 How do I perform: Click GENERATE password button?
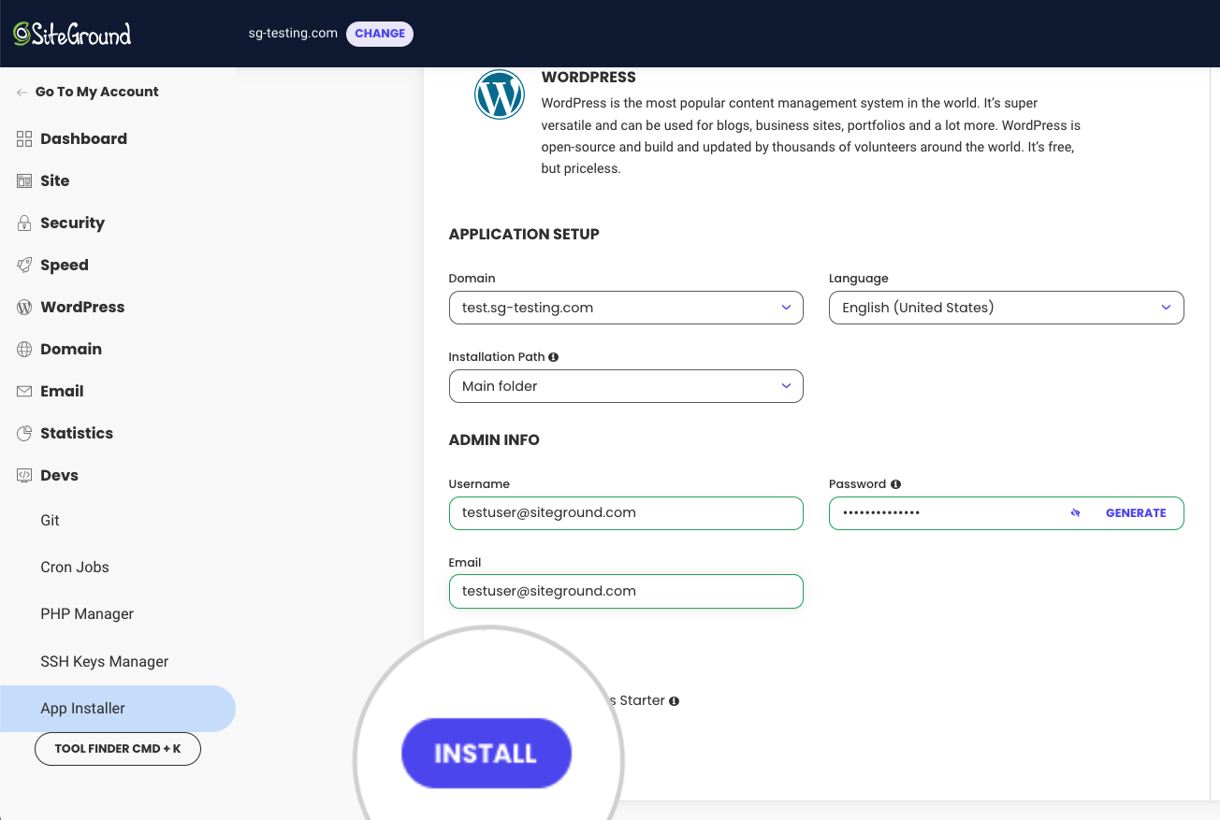tap(1136, 513)
